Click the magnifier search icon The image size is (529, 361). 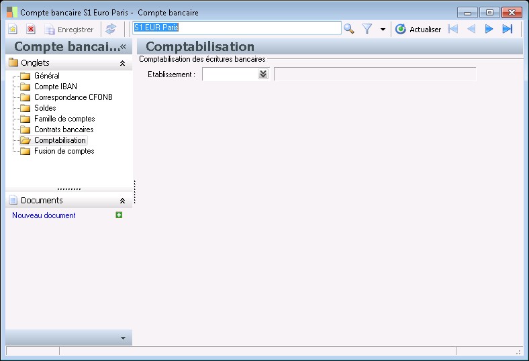(349, 29)
